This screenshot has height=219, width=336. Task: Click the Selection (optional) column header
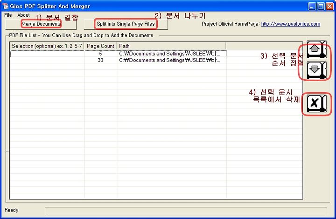47,46
